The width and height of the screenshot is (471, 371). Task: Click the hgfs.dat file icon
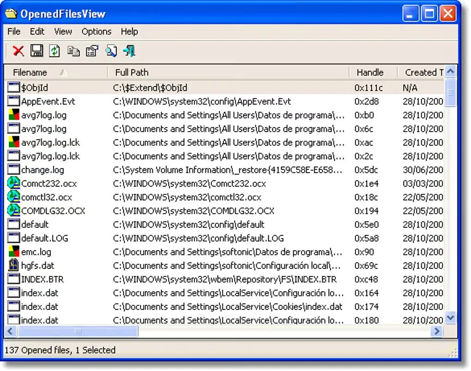[13, 265]
